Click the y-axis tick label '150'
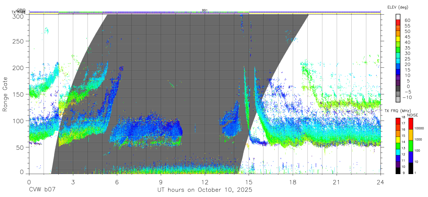 pos(18,94)
